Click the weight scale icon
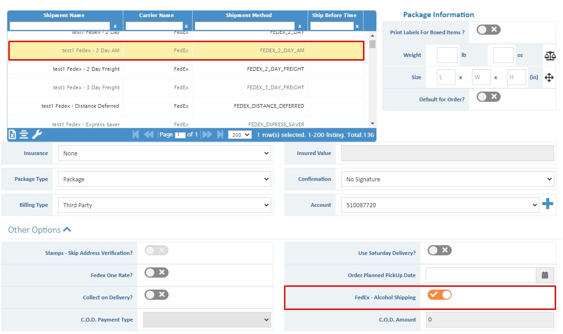The width and height of the screenshot is (563, 334). point(550,56)
